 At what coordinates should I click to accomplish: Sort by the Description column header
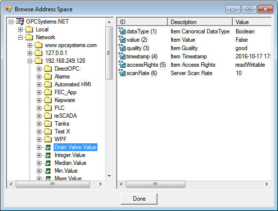(200, 22)
